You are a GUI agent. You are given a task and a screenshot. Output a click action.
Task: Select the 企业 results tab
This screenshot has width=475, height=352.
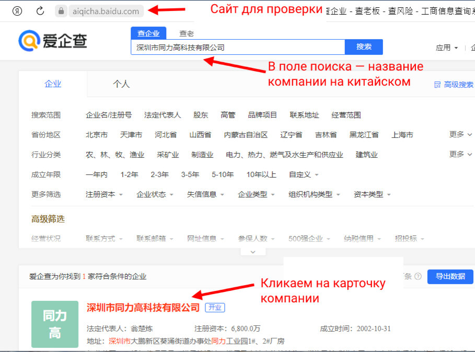point(53,84)
